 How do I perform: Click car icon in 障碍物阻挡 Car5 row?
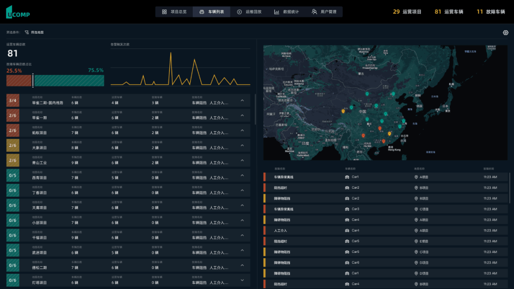(347, 252)
